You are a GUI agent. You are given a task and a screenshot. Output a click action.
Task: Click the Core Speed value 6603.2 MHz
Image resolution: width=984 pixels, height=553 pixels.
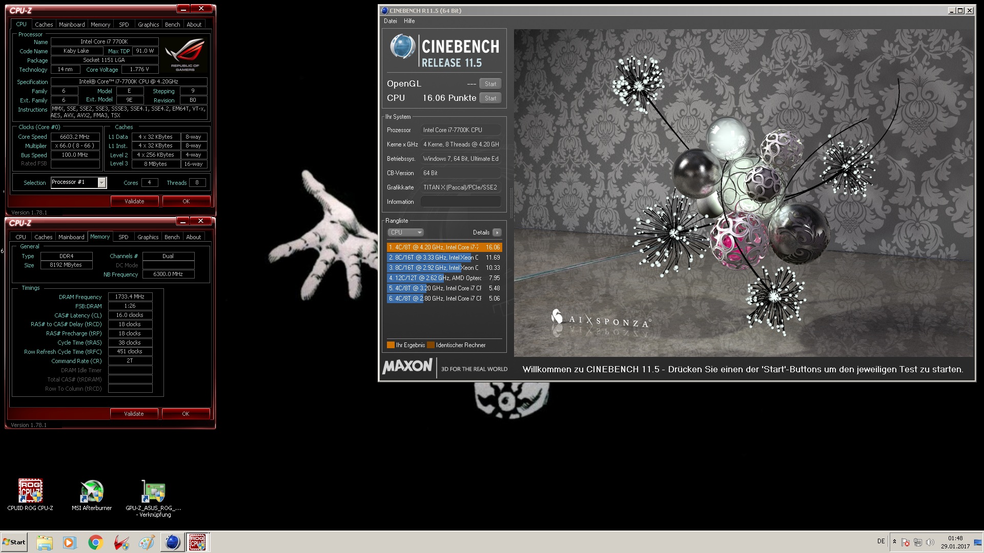tap(75, 137)
